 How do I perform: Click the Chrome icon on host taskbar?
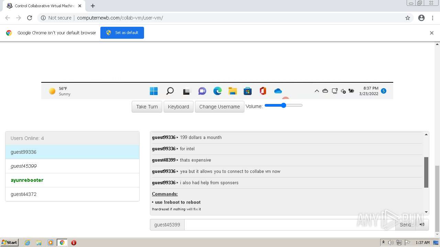pos(62,243)
